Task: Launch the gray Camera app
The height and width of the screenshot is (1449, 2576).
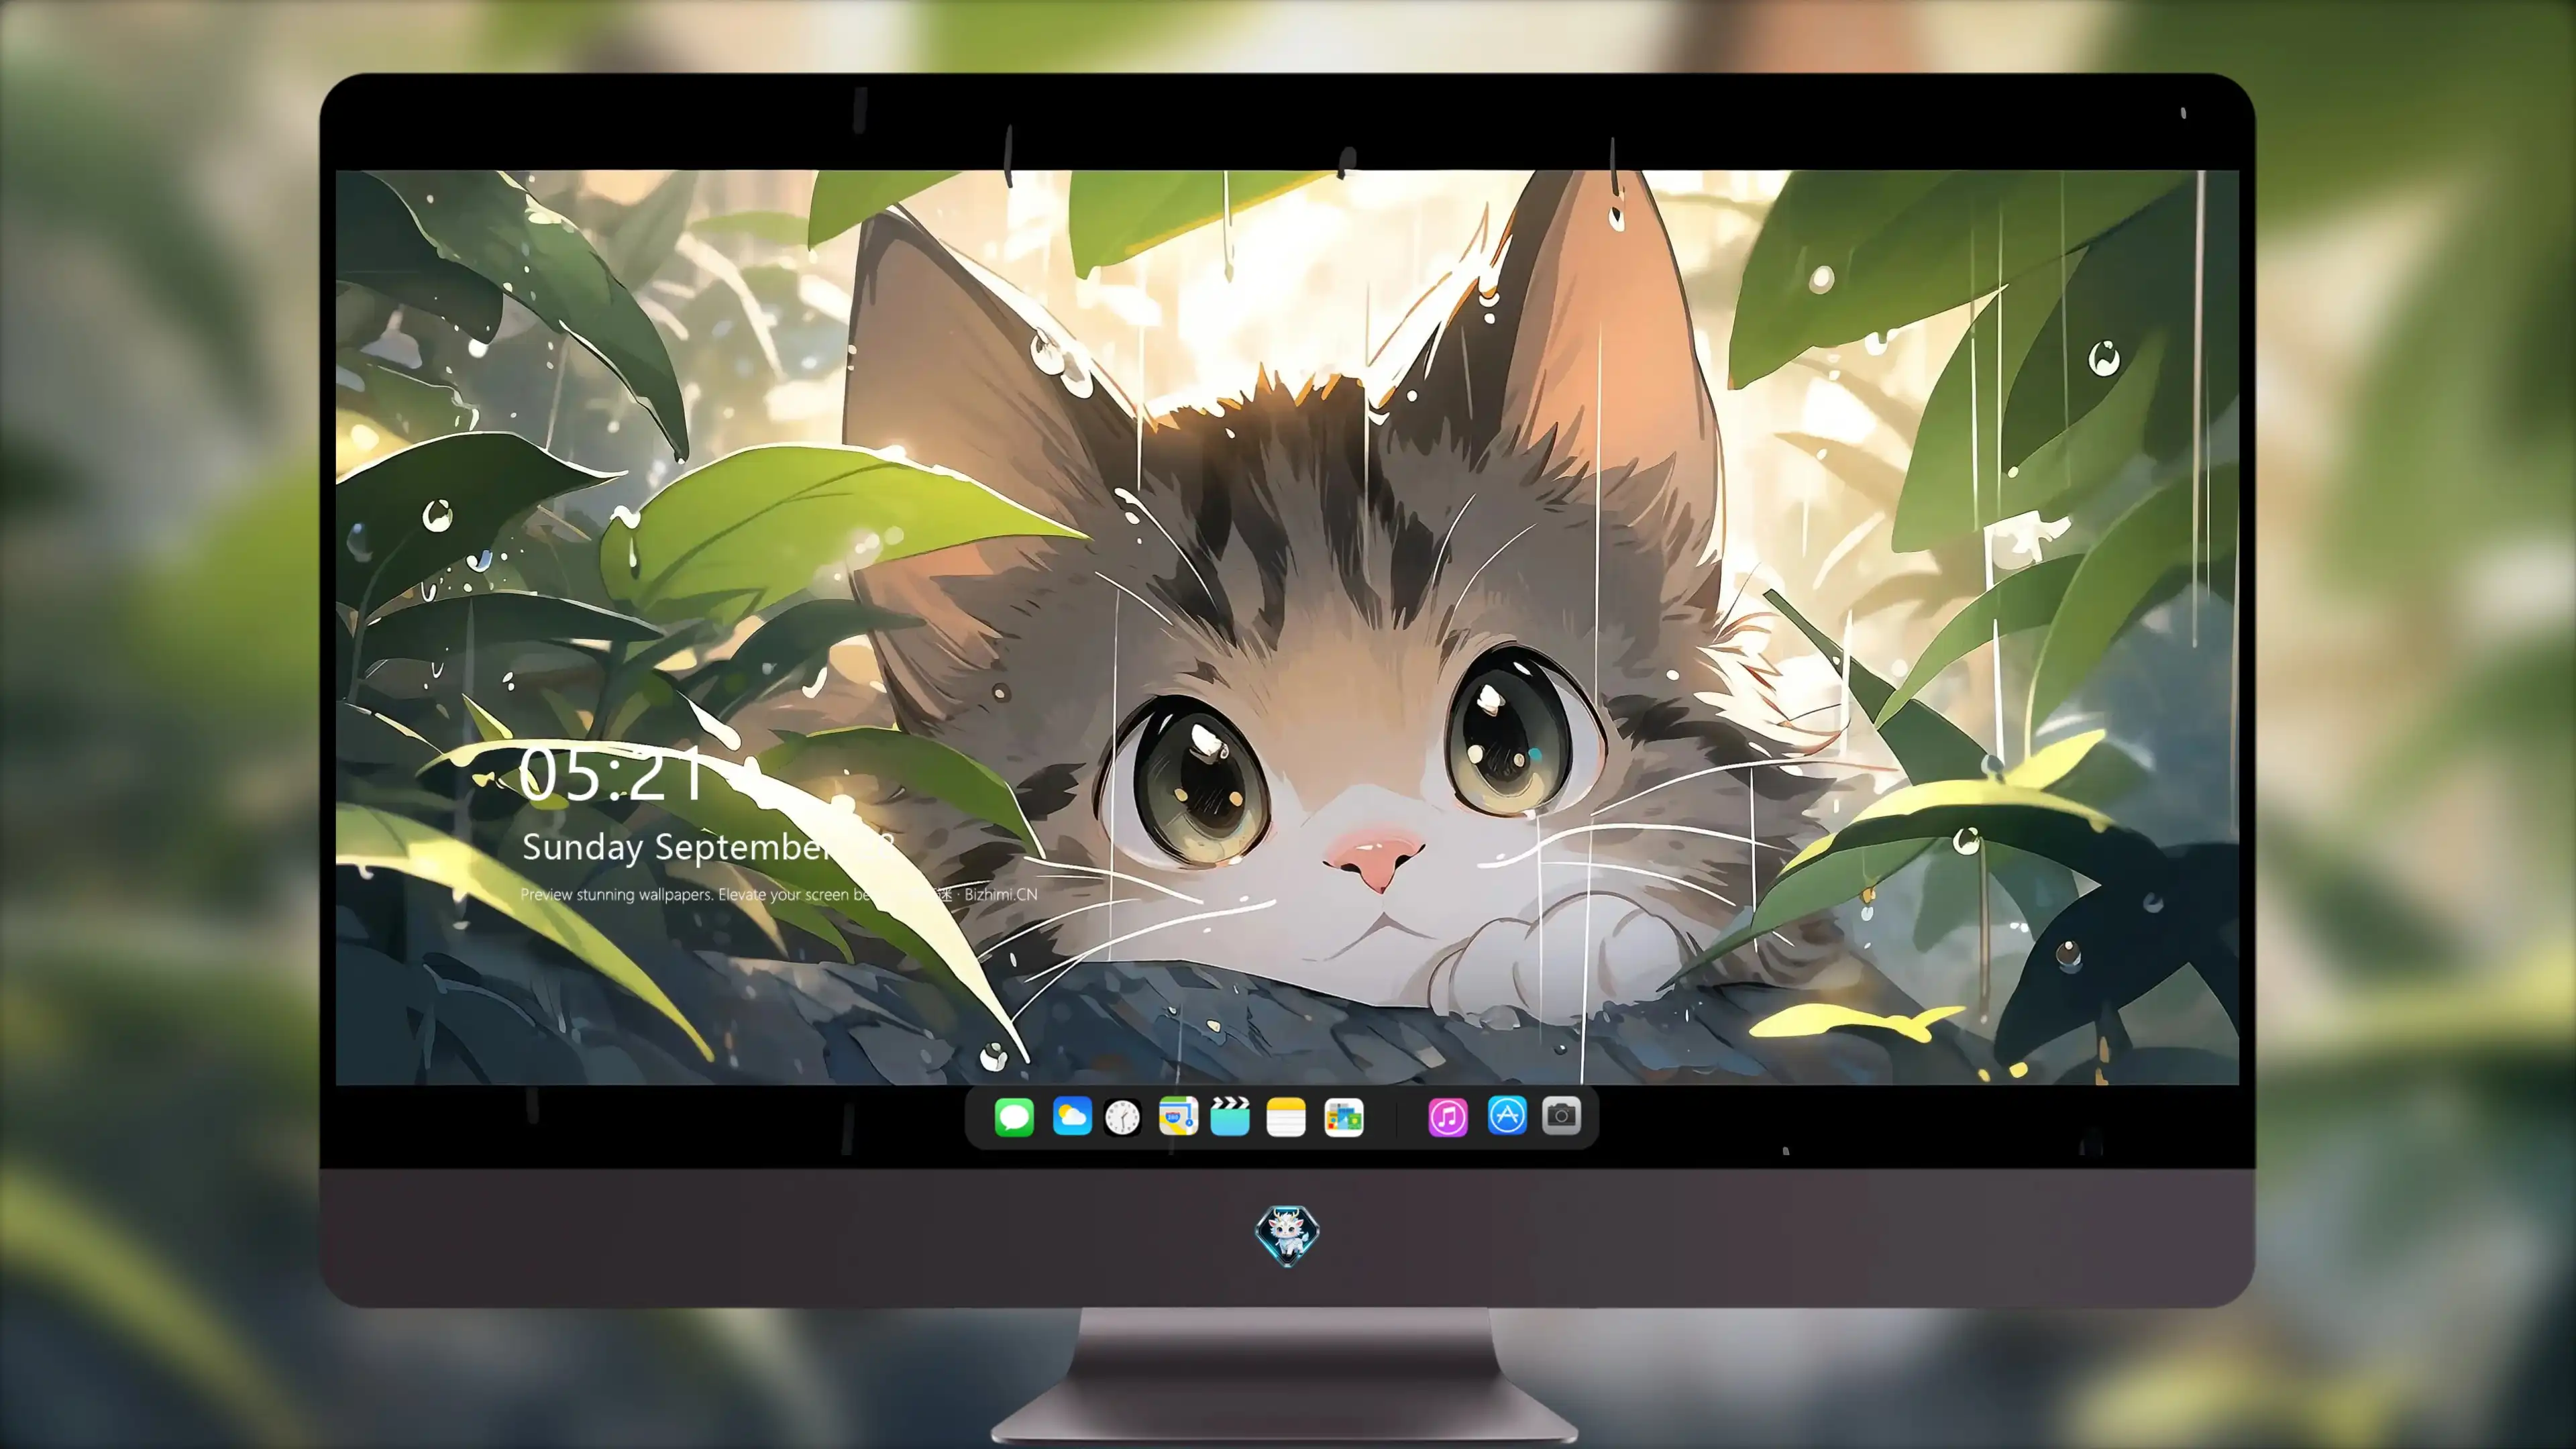Action: 1562,1115
